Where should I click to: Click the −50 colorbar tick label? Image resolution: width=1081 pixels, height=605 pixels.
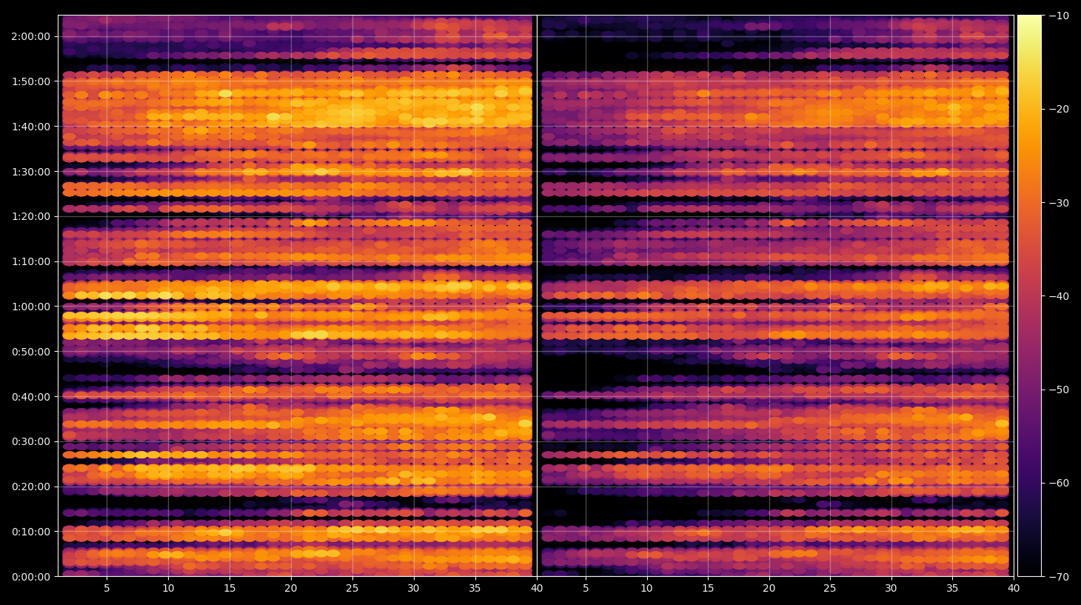click(x=1059, y=390)
